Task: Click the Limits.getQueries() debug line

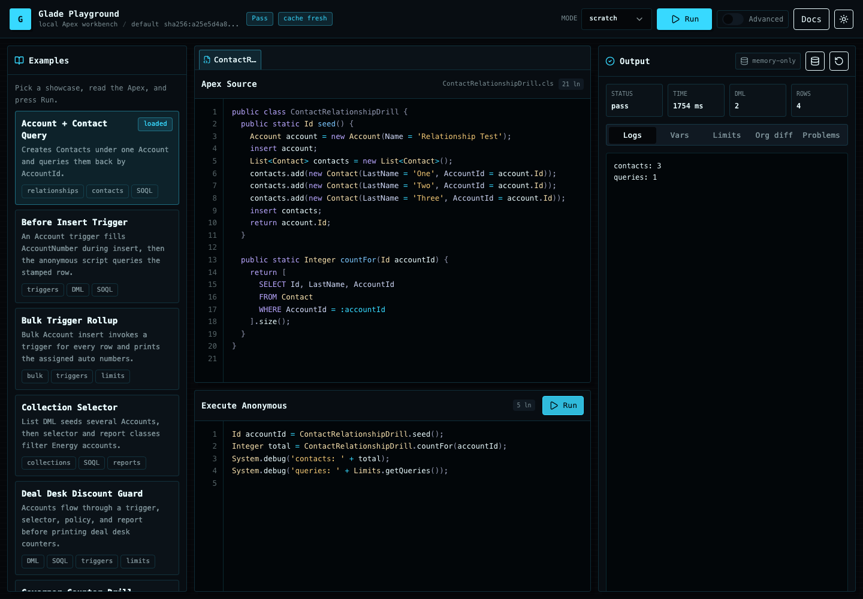Action: [340, 471]
